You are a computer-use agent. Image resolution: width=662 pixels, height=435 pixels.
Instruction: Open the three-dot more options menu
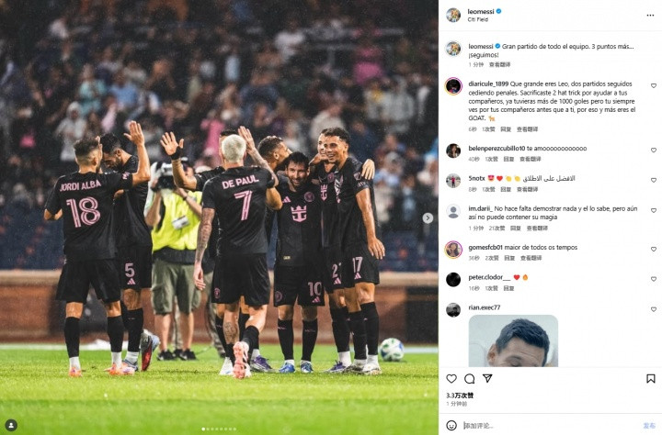pos(650,16)
